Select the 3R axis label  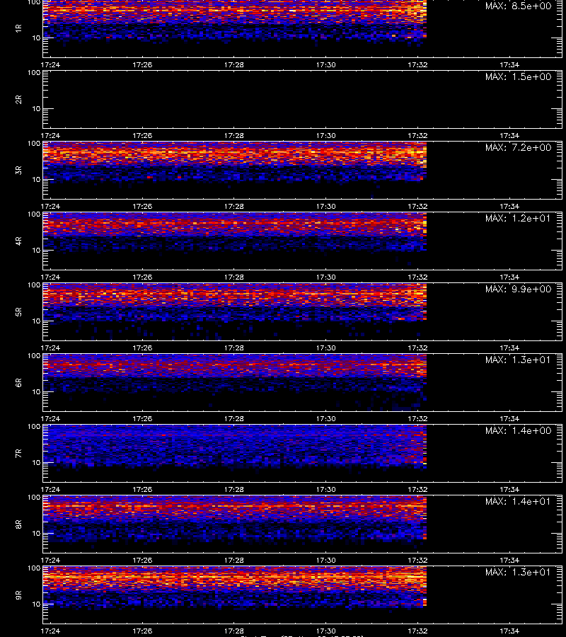tap(18, 170)
